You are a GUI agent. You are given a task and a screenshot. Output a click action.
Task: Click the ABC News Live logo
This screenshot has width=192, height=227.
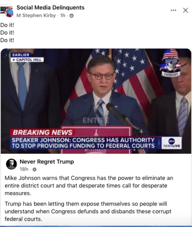point(172,143)
